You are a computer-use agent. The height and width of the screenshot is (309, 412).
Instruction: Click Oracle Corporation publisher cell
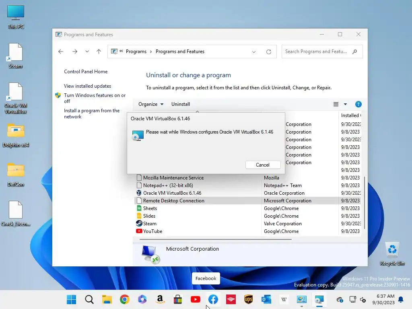tap(284, 193)
